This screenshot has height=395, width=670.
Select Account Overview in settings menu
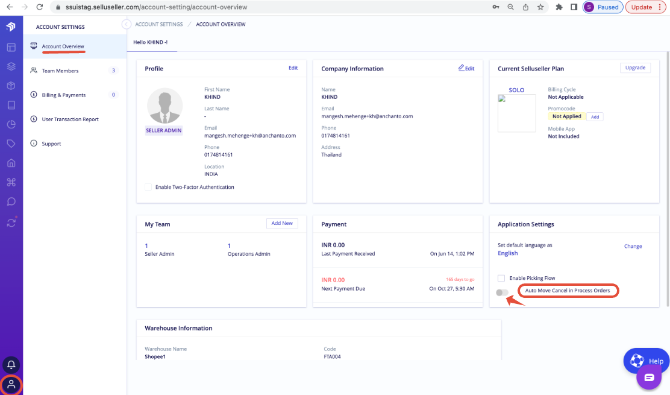[x=75, y=46]
